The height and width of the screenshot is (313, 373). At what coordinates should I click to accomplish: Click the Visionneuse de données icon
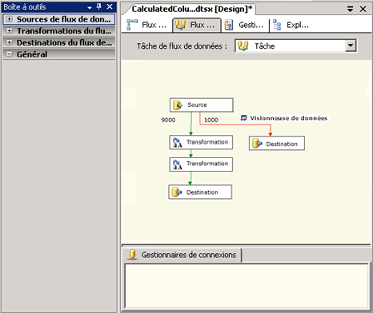coord(244,118)
